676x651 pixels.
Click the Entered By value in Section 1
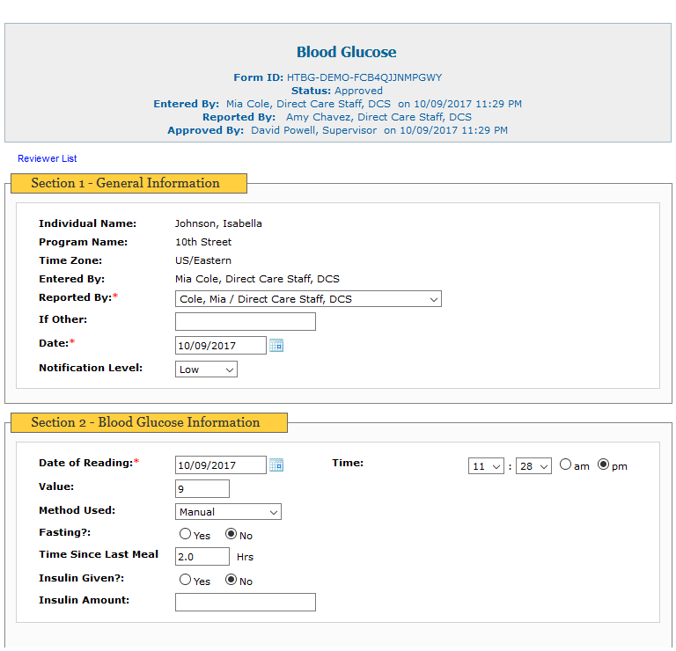(x=257, y=279)
